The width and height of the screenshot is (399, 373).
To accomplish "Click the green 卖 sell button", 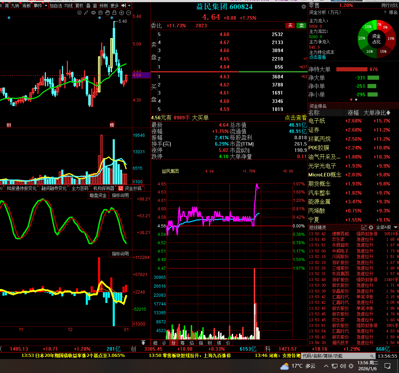I will click(x=302, y=26).
